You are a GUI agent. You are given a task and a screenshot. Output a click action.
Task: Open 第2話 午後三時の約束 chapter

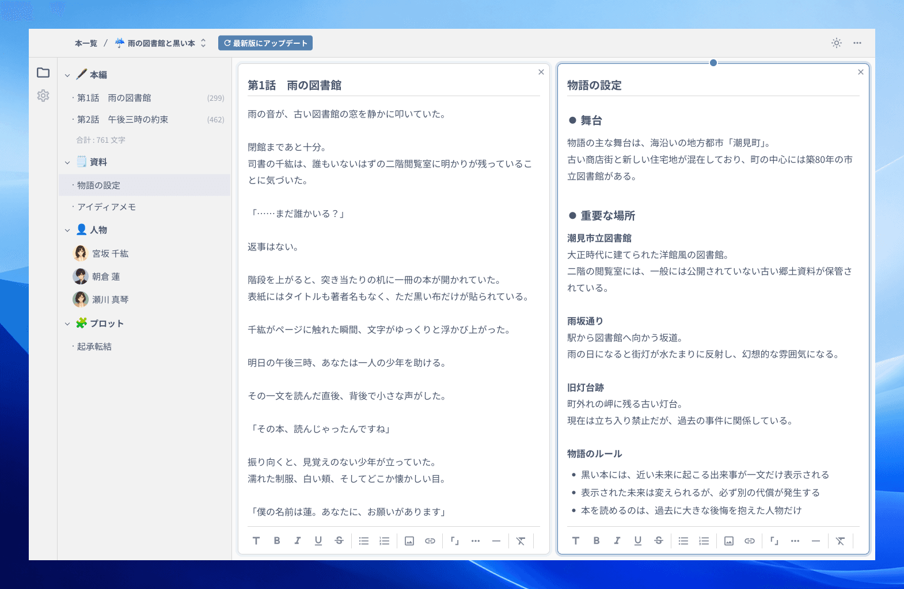pyautogui.click(x=145, y=119)
